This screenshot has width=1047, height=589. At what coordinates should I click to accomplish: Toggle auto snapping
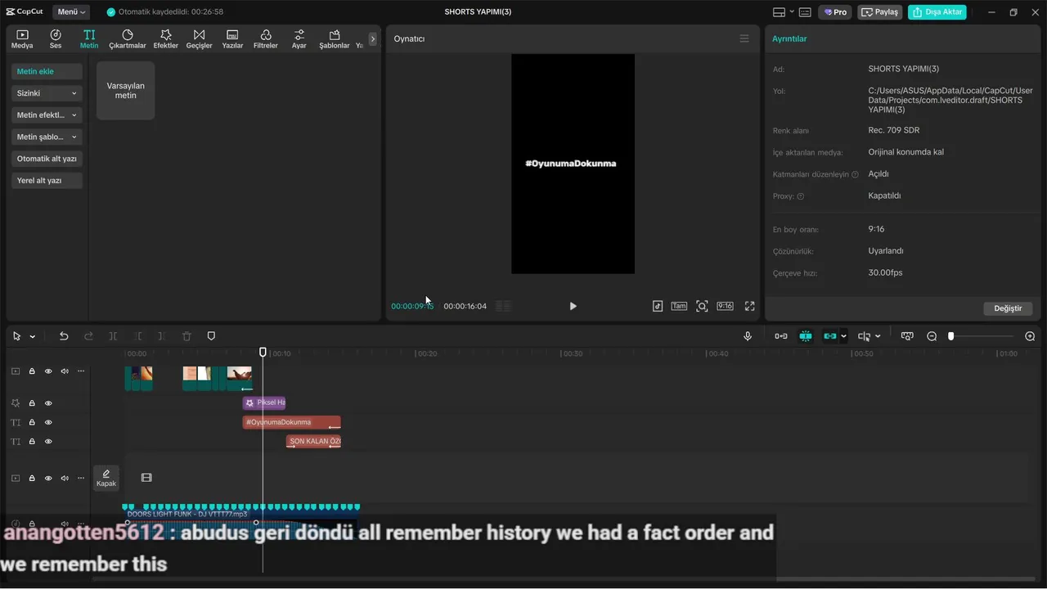tap(806, 336)
